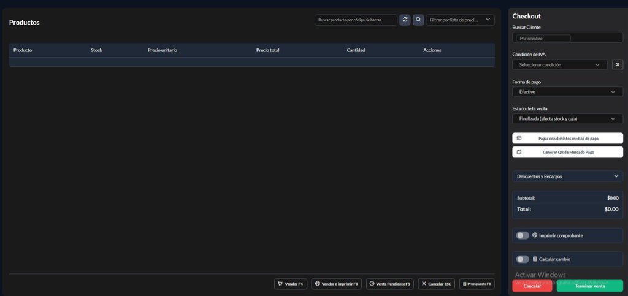The height and width of the screenshot is (296, 628).
Task: Click the card icon on Pagar con distintos medios
Action: coord(519,139)
